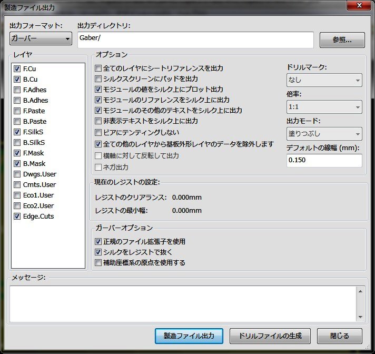375x354 pixels.
Task: Check the F.Paste layer
Action: [x=17, y=111]
